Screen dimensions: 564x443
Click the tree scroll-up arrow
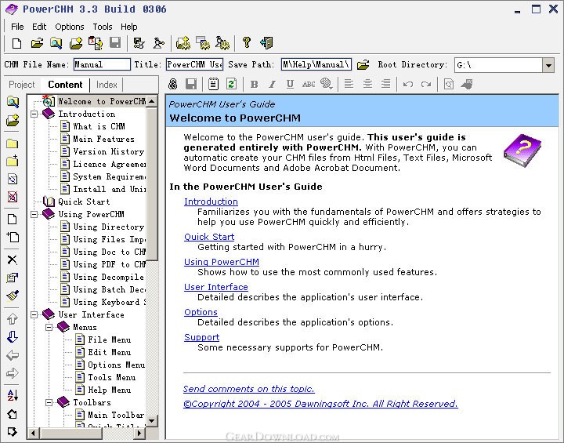[152, 101]
